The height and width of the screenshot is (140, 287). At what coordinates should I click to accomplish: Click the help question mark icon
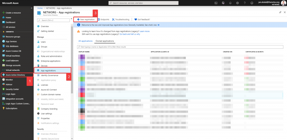click(x=245, y=3)
